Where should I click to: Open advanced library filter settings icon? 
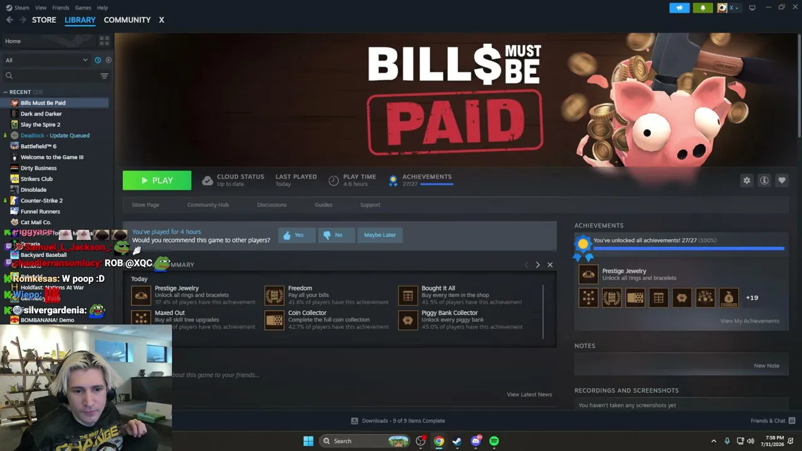[x=104, y=76]
